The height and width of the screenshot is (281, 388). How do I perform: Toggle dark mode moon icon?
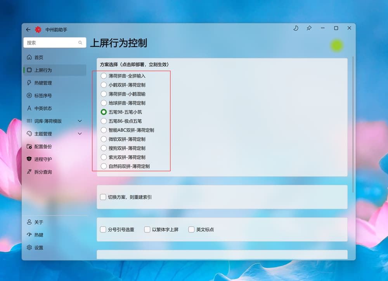pos(296,28)
